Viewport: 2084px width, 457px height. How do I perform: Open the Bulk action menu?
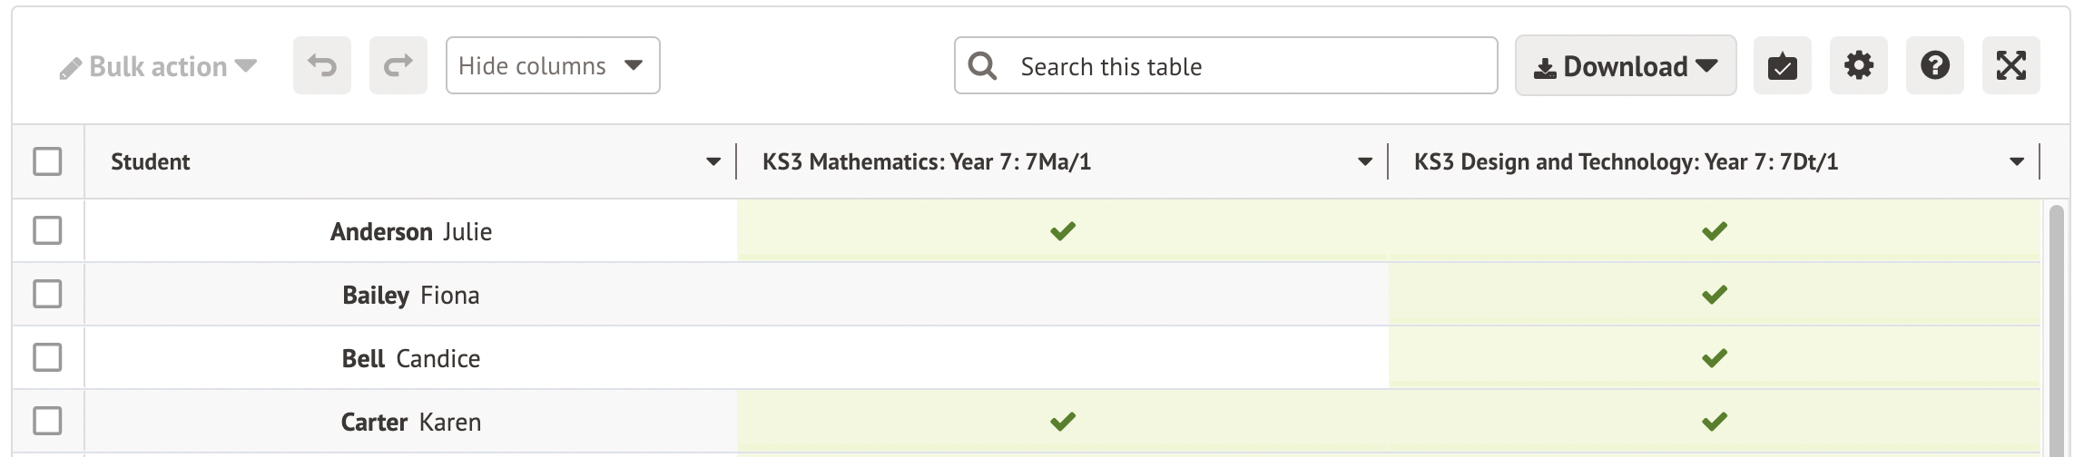point(158,66)
